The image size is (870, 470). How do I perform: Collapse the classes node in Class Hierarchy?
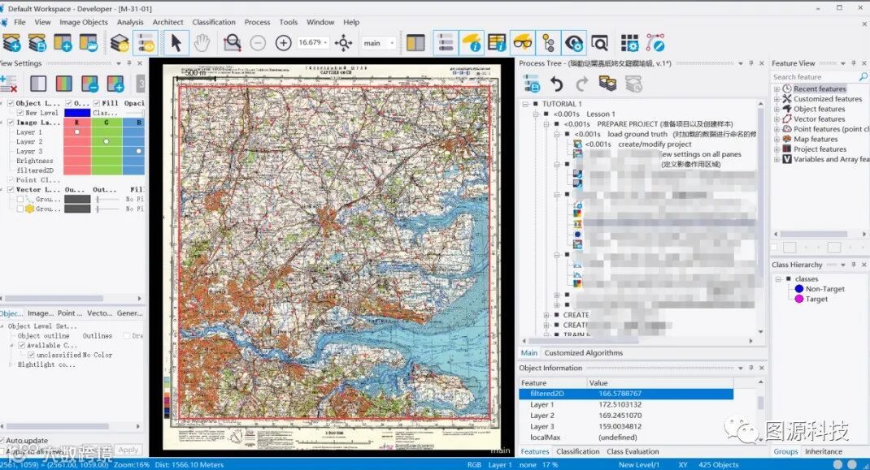click(778, 278)
